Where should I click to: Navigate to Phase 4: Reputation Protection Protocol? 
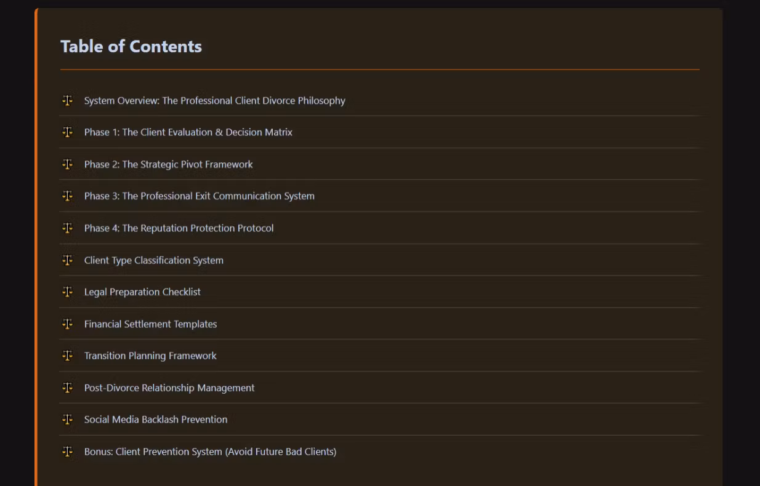(x=179, y=228)
